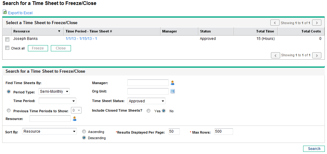Click previous page arrow in bottom pager

[275, 55]
